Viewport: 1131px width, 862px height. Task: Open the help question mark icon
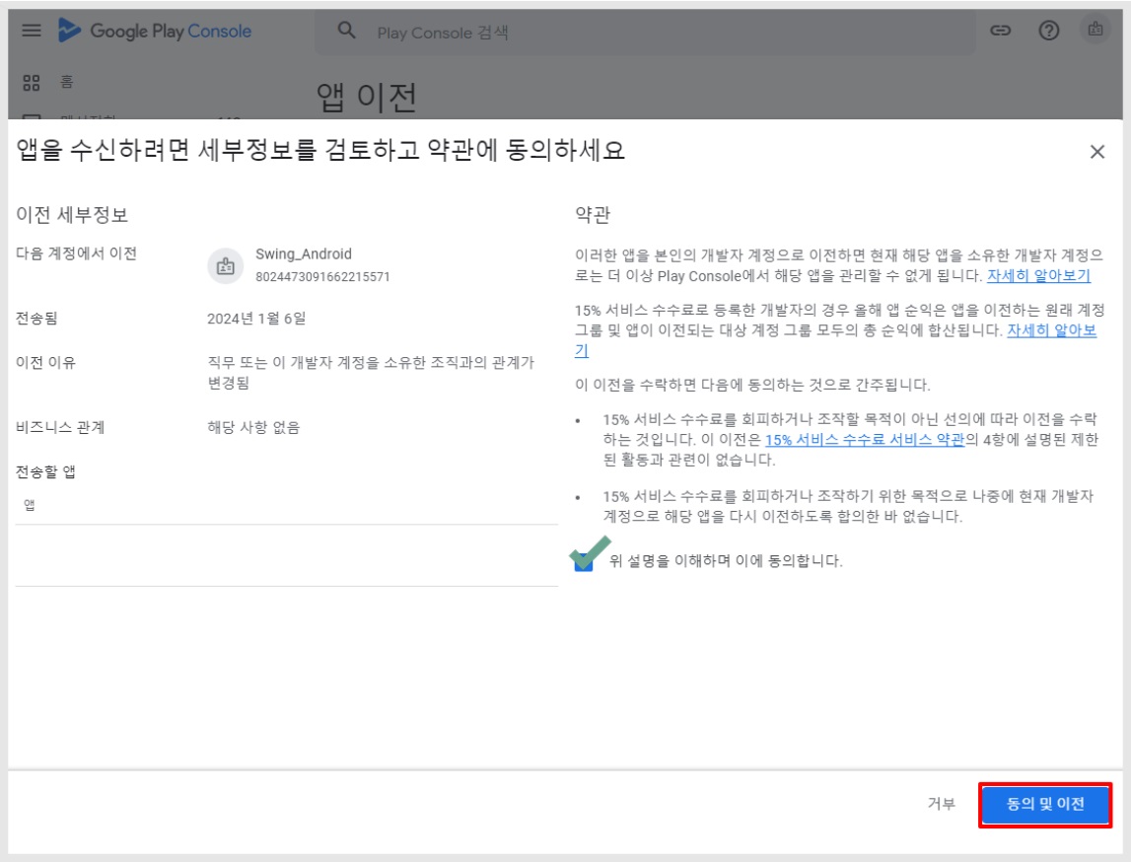tap(1049, 31)
